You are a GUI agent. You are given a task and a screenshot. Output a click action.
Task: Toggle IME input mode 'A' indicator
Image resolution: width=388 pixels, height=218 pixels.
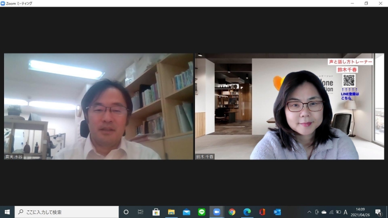(346, 212)
